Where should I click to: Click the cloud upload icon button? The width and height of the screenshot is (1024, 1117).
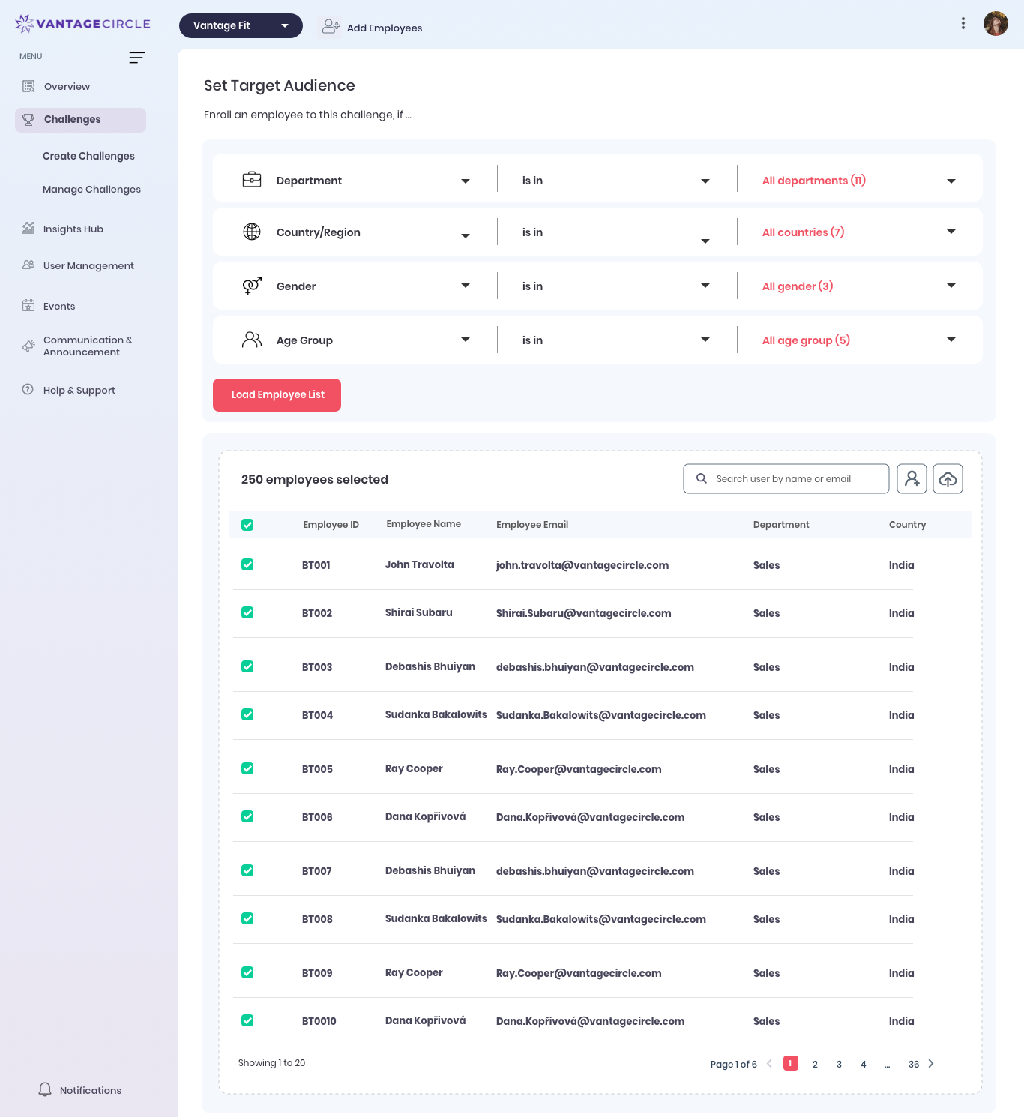tap(948, 478)
